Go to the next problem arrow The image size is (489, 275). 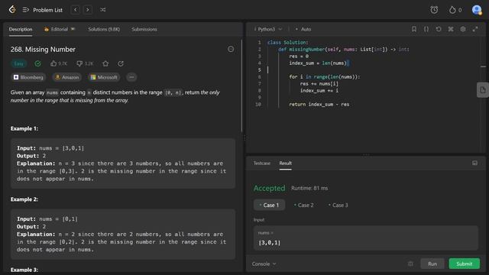point(88,10)
